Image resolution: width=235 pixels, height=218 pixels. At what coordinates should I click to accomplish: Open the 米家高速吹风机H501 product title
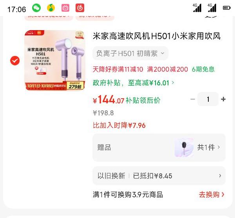[x=157, y=36]
